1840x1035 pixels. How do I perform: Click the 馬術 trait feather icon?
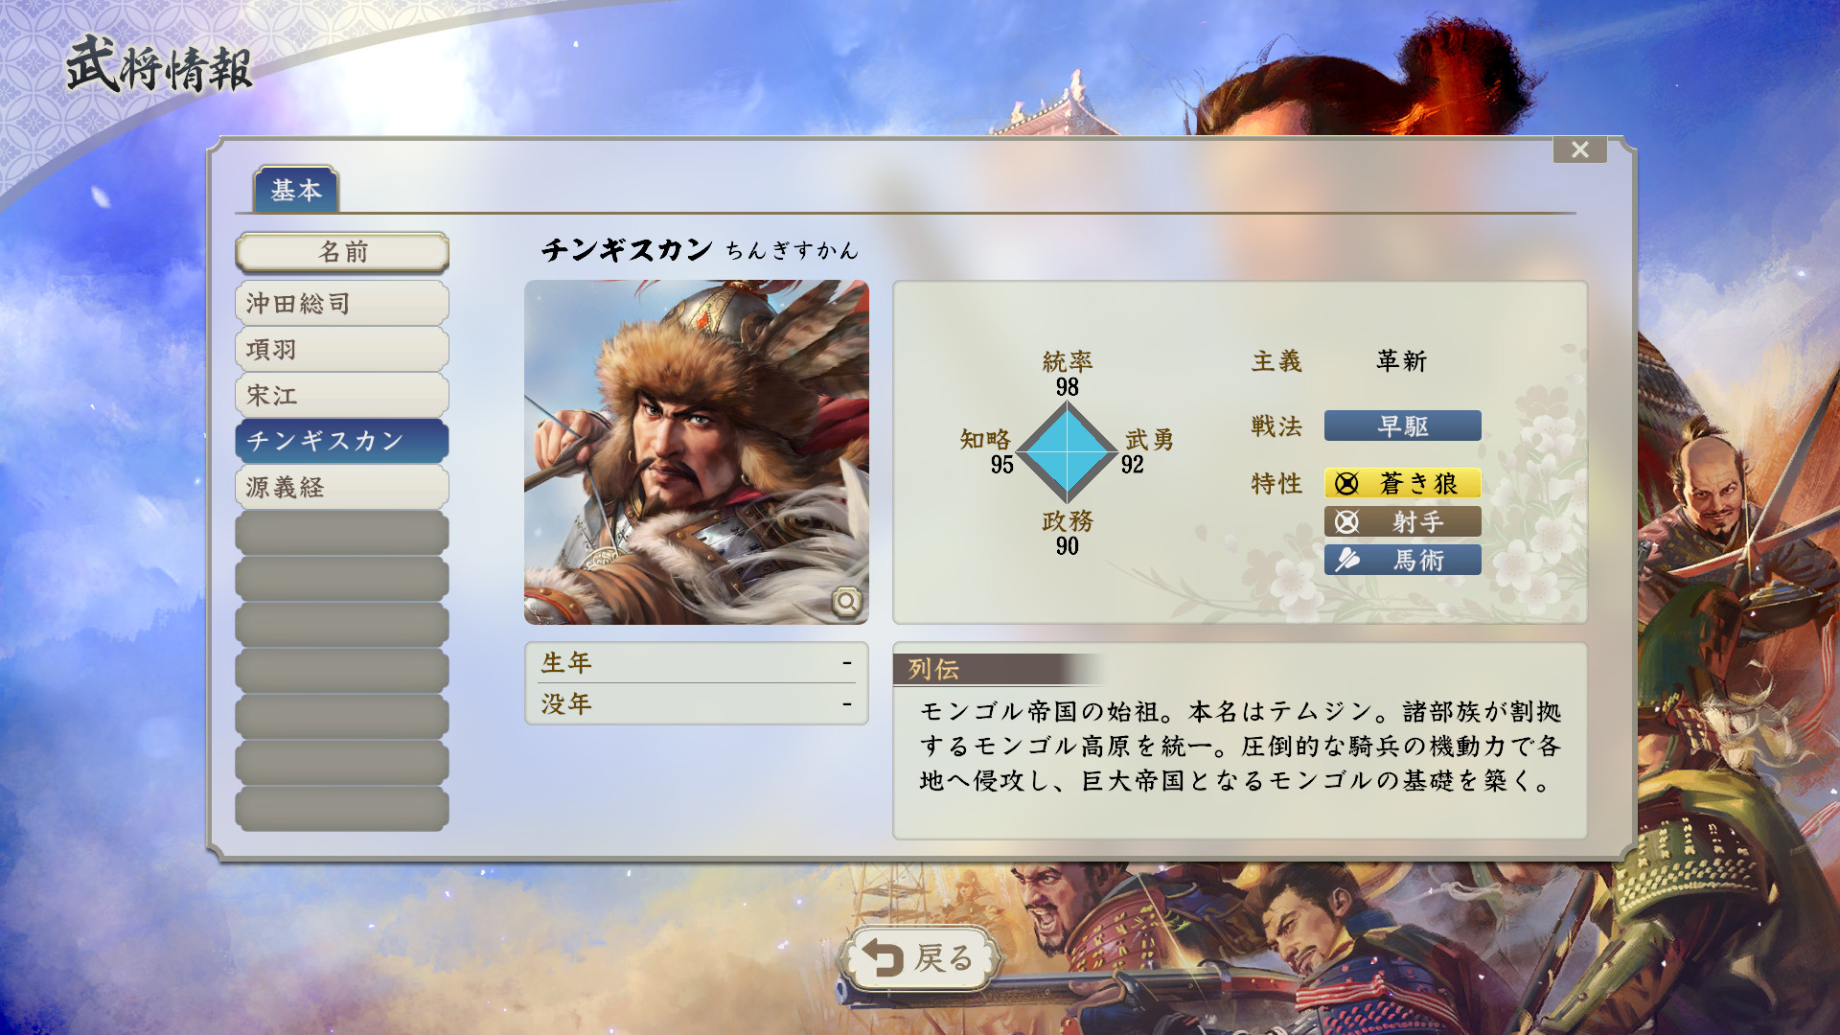pos(1346,560)
